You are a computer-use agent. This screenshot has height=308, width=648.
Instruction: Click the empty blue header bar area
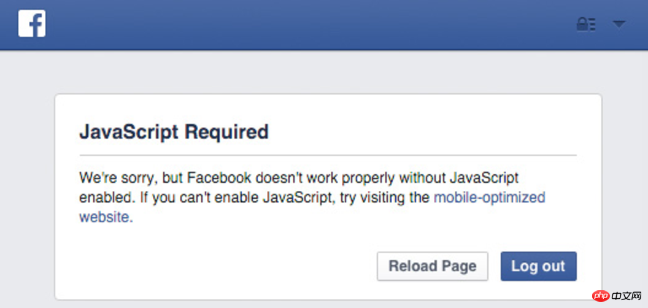coord(310,24)
